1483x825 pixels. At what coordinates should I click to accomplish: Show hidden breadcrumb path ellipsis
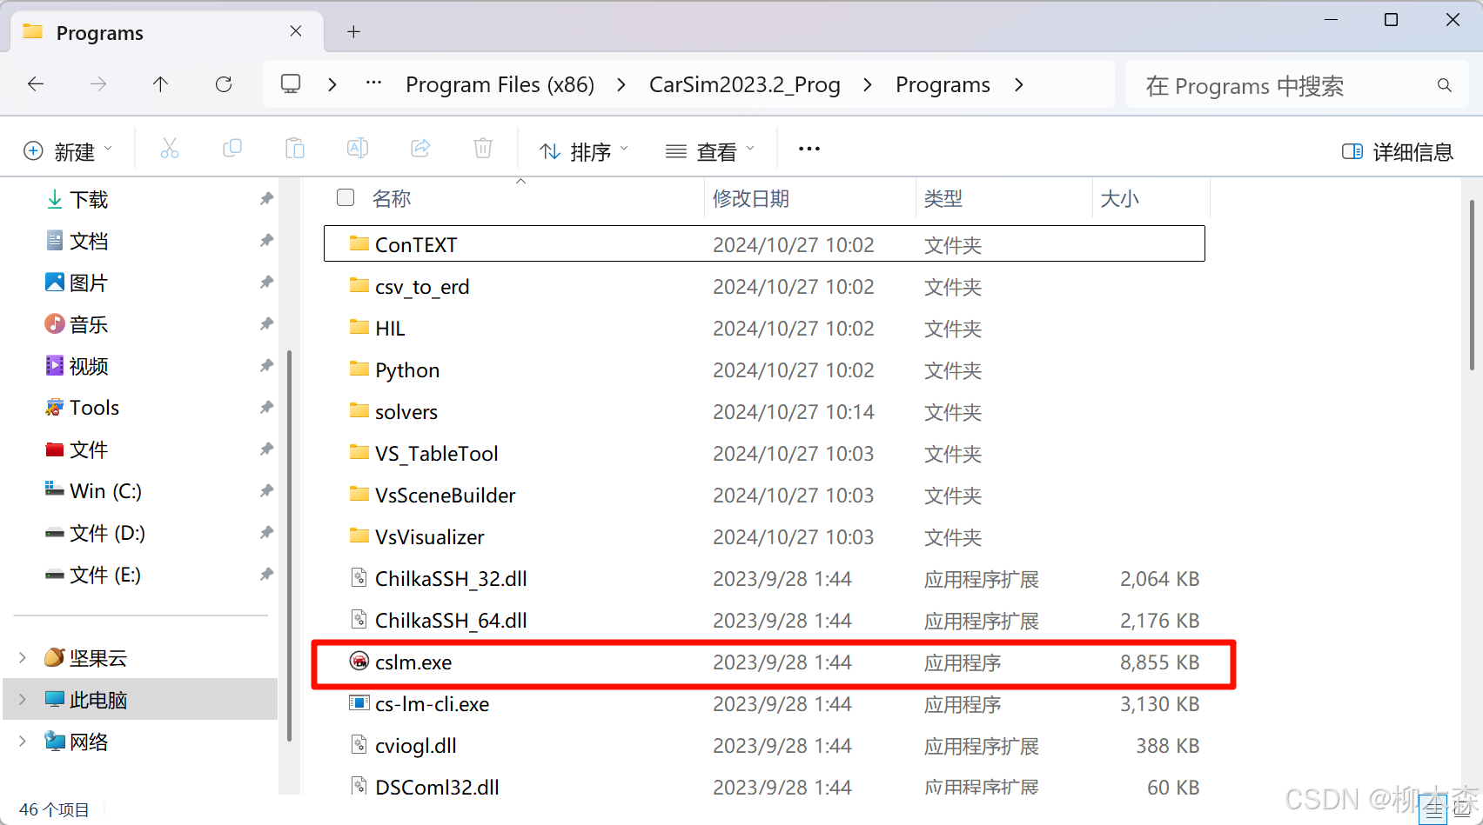coord(373,83)
